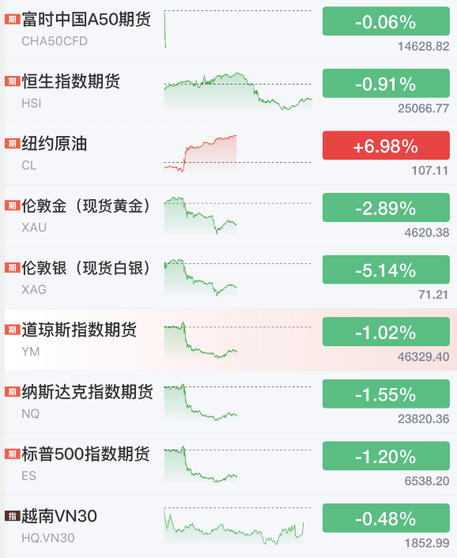The height and width of the screenshot is (558, 457).
Task: Click the futures badge beside 道琼斯指数期货
Action: coord(12,330)
